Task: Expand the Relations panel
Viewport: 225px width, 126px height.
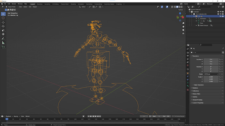Action: pos(195,88)
